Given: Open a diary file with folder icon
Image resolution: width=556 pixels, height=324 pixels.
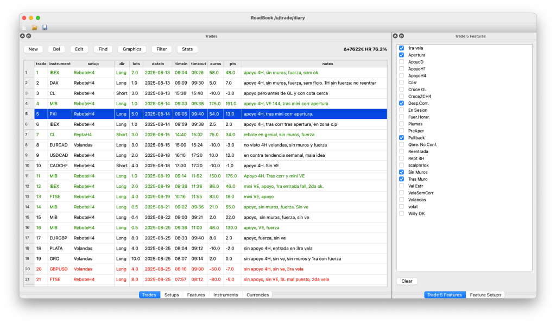Looking at the screenshot, I should (34, 27).
